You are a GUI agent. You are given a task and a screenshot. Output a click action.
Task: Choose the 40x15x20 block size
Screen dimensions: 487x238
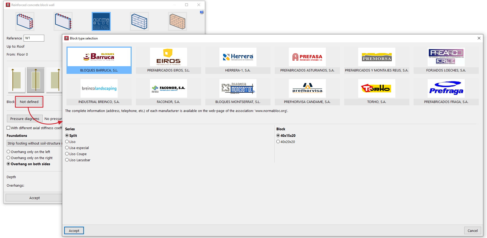278,136
